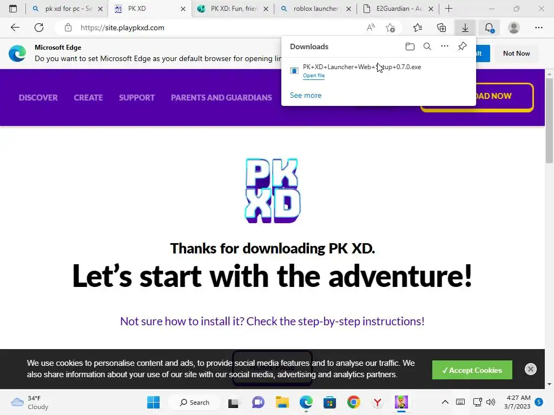Open the touch keyboard tray icon
The height and width of the screenshot is (415, 554).
click(x=460, y=402)
